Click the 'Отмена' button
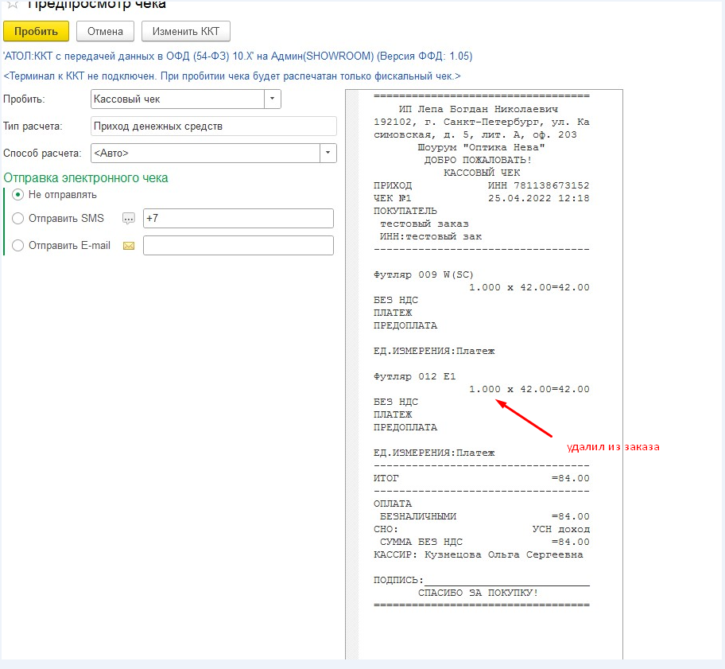This screenshot has width=725, height=669. tap(105, 31)
